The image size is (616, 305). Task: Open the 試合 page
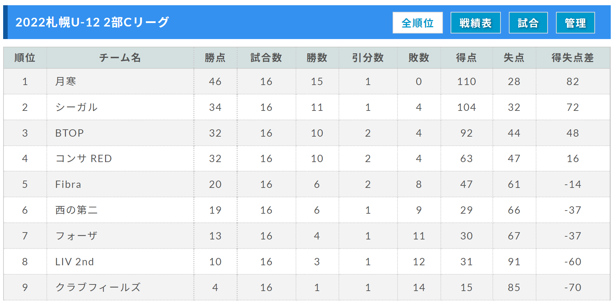click(528, 23)
